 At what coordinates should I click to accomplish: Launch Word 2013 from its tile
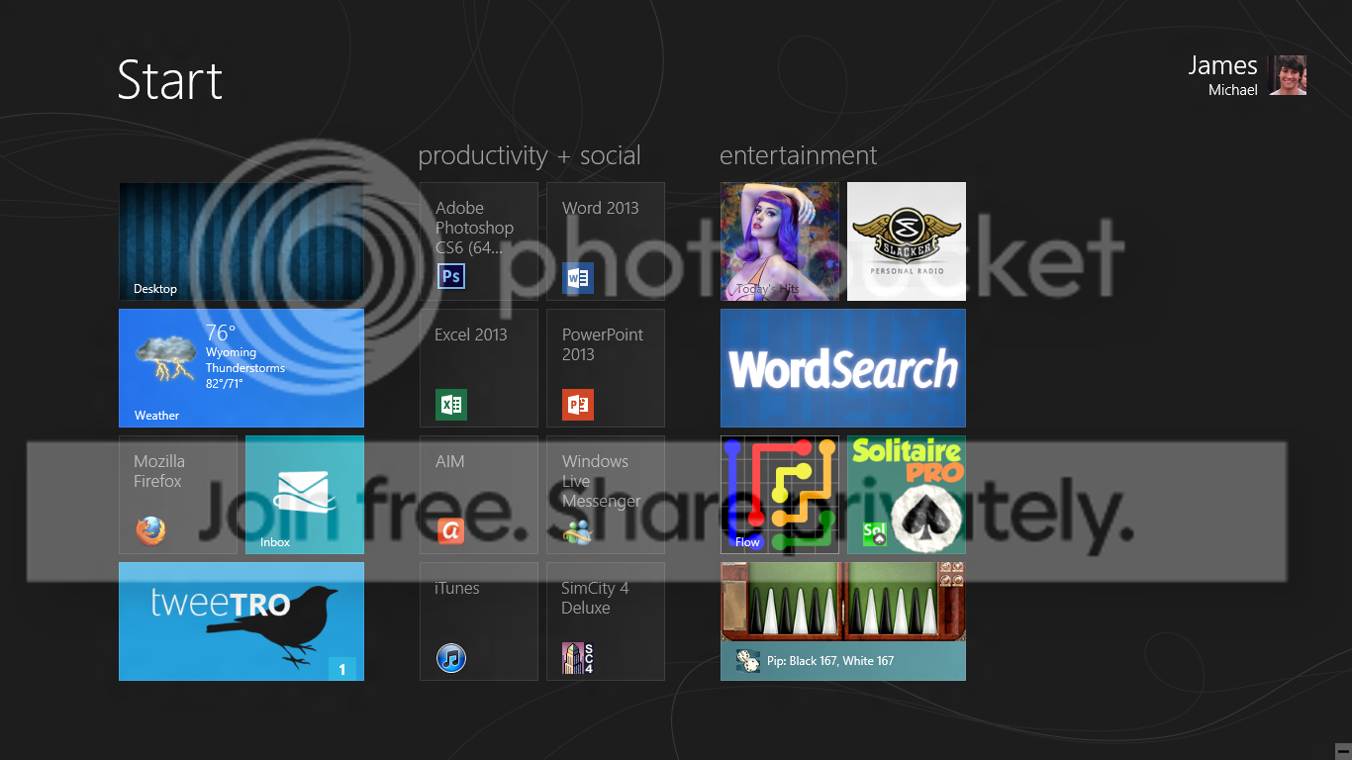[606, 241]
